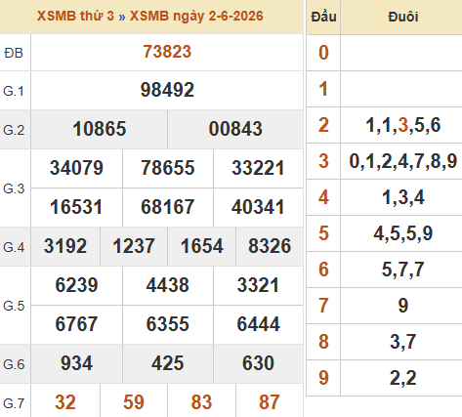Click tail values 2,2
462x417 pixels.
(403, 378)
